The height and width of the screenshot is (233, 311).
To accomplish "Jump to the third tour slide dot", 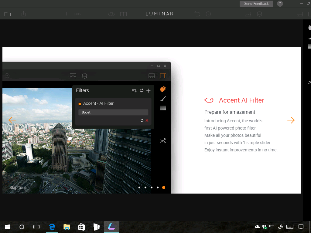I will pyautogui.click(x=152, y=187).
